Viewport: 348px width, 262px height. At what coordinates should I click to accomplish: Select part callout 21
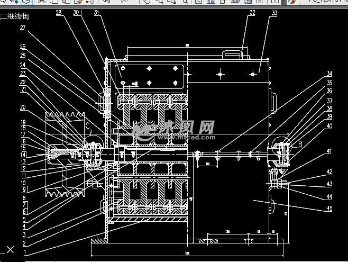point(23,89)
